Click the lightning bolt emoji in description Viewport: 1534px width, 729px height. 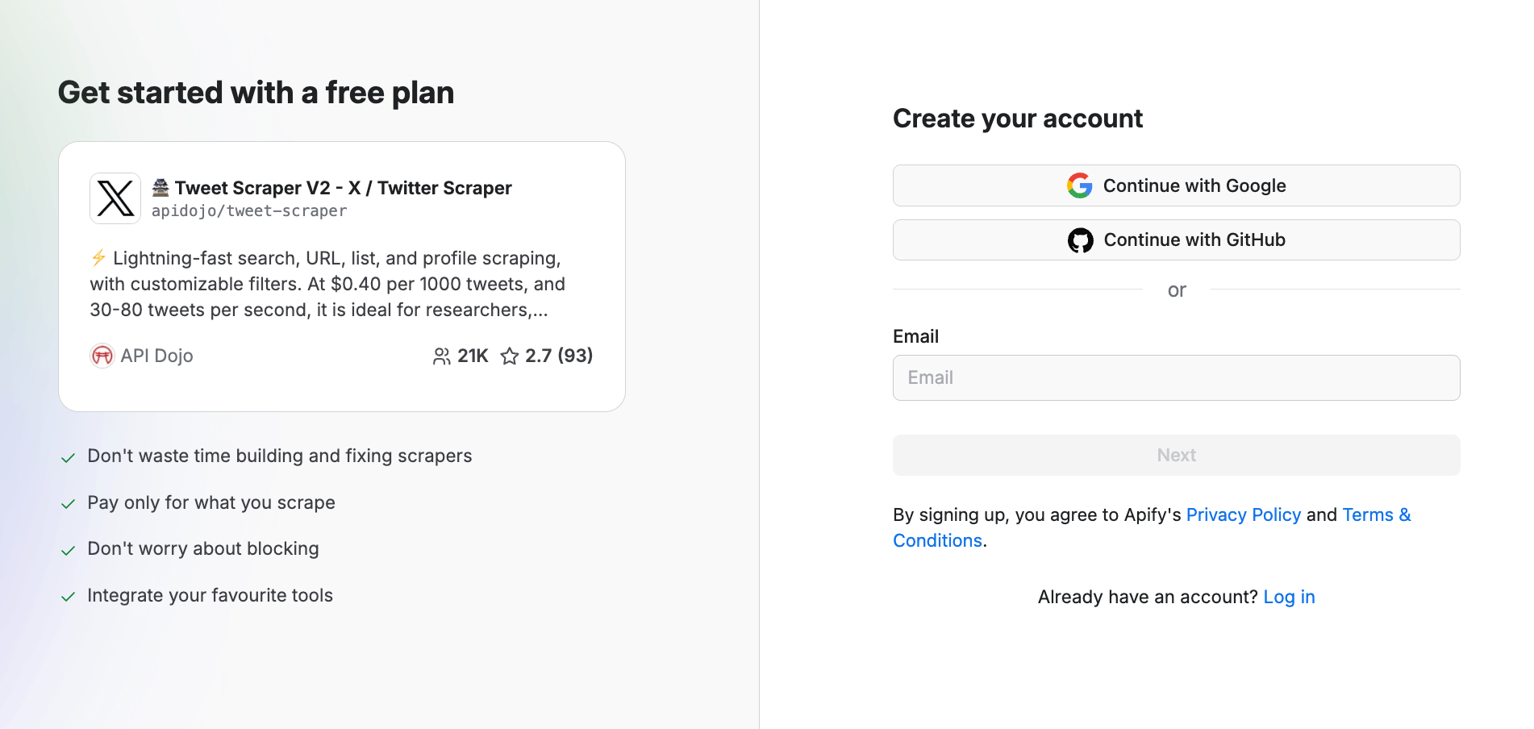pos(98,258)
